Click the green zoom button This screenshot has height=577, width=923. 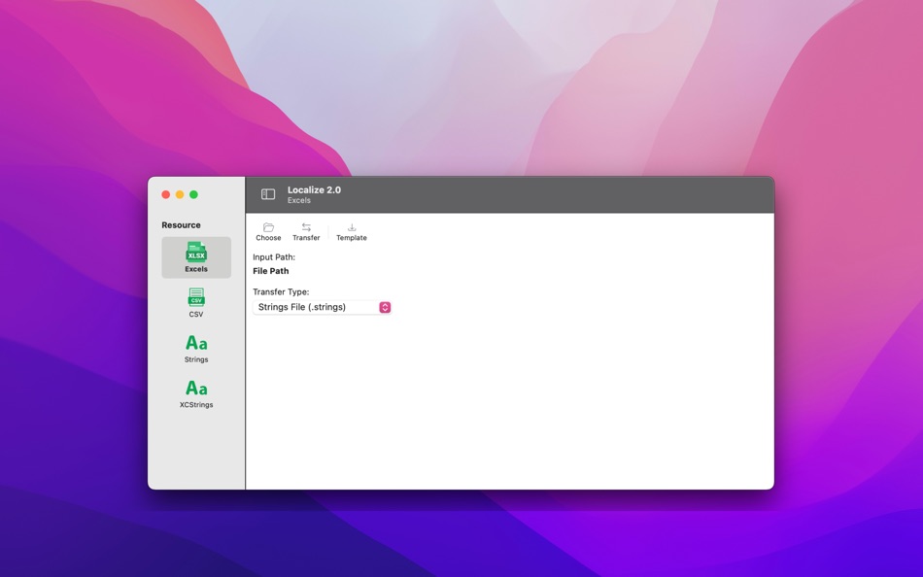click(x=195, y=193)
